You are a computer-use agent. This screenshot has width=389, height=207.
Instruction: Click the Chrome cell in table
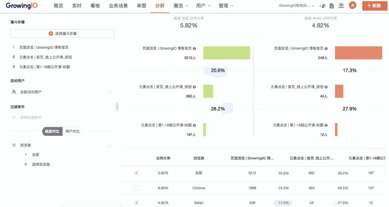(199, 188)
